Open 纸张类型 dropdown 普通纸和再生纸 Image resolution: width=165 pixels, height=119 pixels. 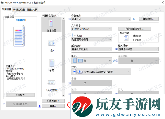click(92, 49)
